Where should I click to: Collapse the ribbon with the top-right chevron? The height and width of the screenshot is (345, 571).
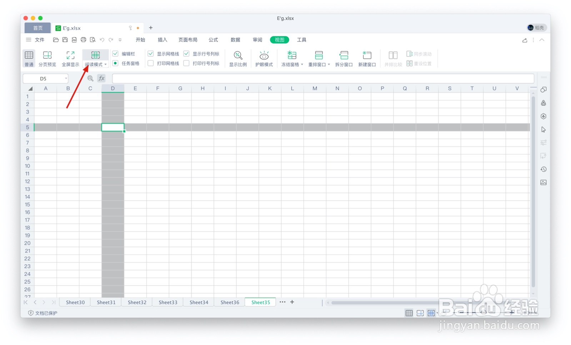pos(542,40)
